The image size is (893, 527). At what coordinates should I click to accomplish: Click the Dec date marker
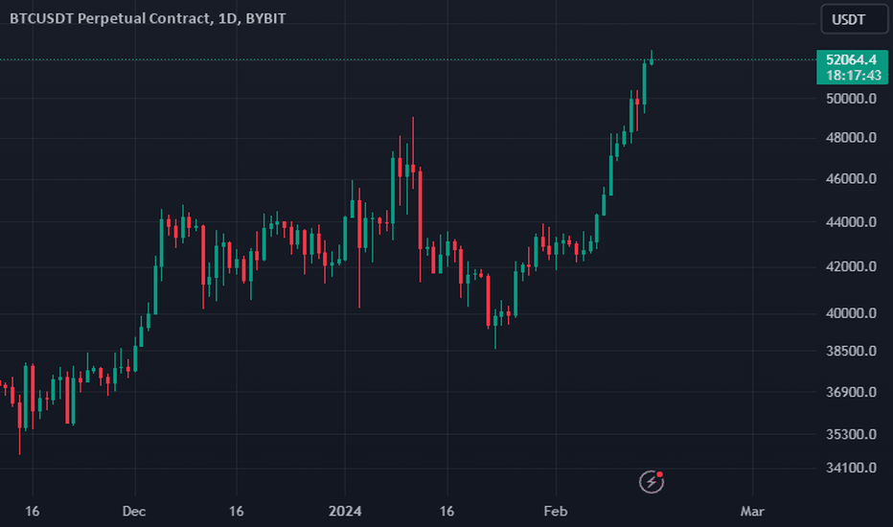pos(134,511)
